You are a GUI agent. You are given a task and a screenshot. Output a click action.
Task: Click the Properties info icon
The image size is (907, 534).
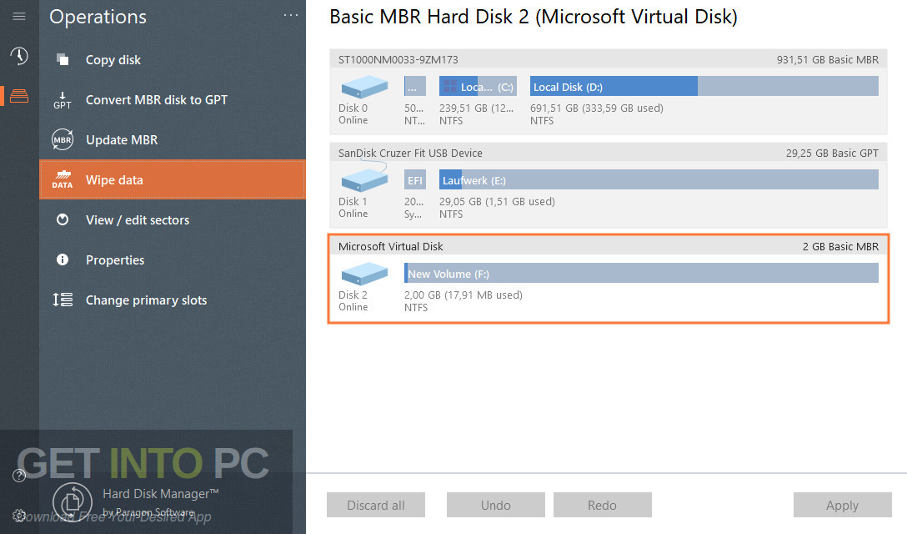coord(63,259)
